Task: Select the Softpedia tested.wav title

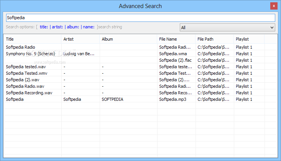Action: (26, 67)
